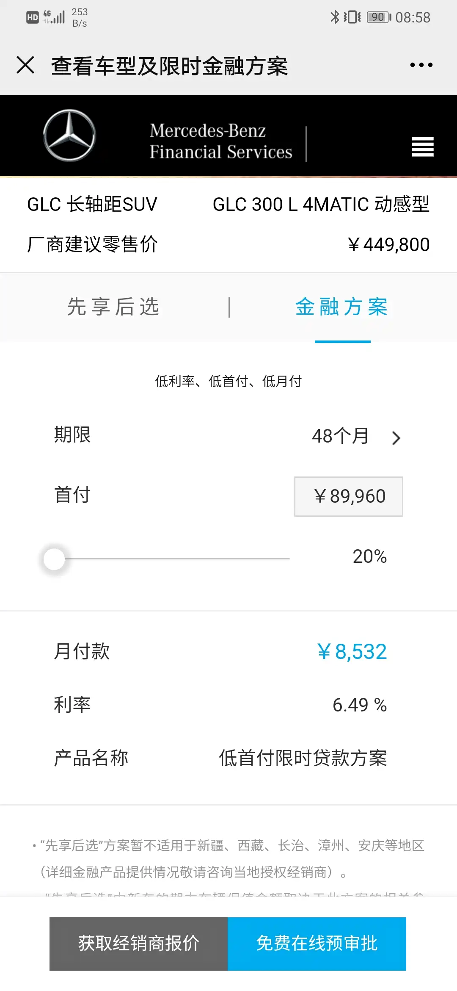
Task: Tap the GLC 300 L 4MATIC 动感型 model name
Action: click(x=321, y=205)
